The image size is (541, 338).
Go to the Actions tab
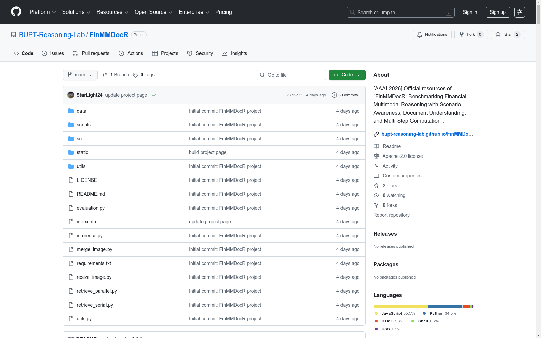[x=131, y=53]
